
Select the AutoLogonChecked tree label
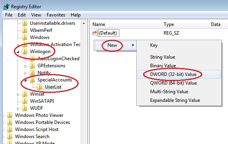pos(58,59)
